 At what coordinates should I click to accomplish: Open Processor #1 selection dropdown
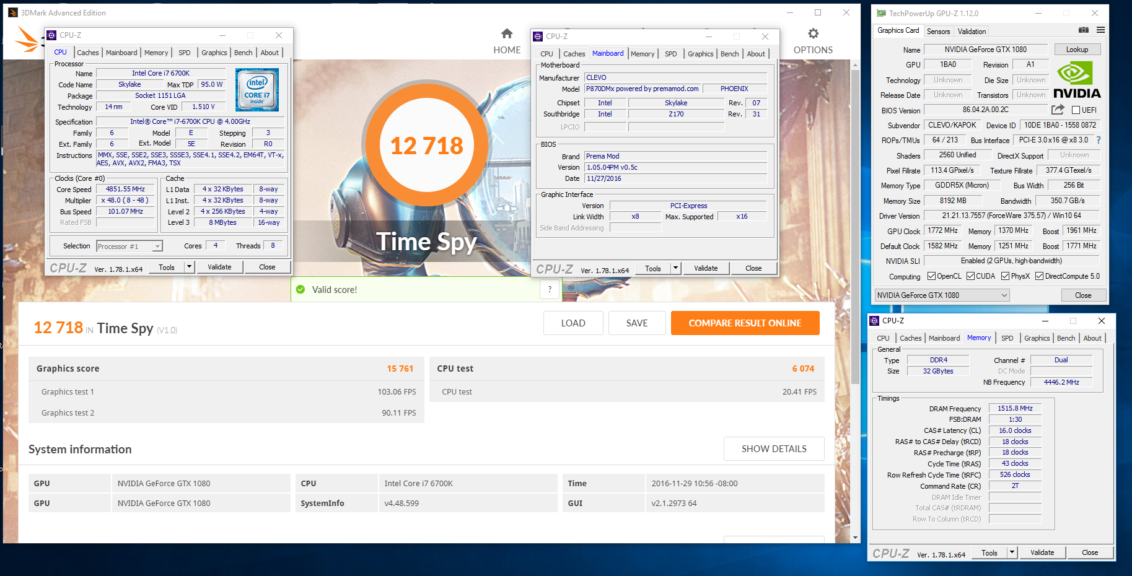click(129, 247)
